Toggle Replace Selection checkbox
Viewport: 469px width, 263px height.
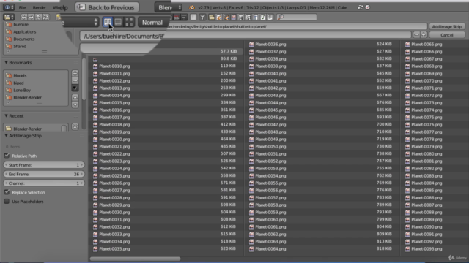7,192
